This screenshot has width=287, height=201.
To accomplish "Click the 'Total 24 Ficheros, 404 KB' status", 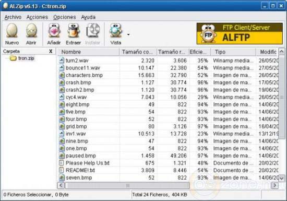I will click(x=160, y=195).
